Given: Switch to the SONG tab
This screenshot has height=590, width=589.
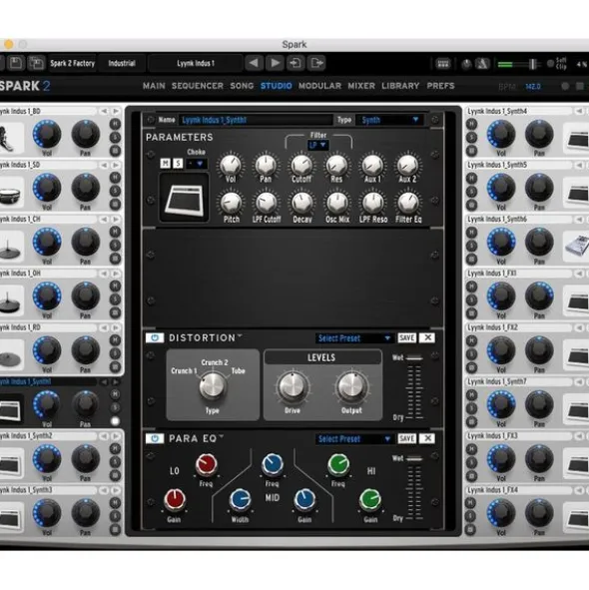Looking at the screenshot, I should [x=242, y=86].
